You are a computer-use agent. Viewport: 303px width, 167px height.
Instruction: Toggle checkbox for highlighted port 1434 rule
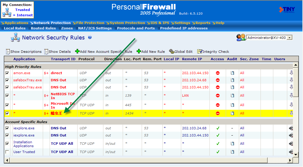7,113
